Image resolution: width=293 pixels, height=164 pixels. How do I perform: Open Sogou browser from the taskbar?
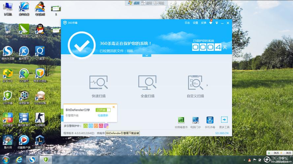click(x=32, y=160)
